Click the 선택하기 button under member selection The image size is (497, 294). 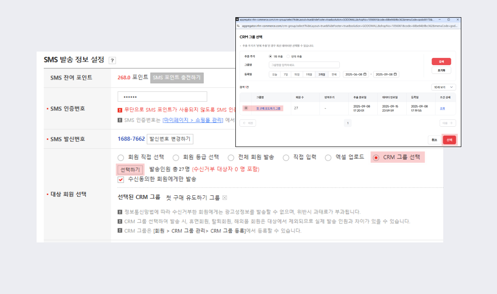tap(130, 169)
